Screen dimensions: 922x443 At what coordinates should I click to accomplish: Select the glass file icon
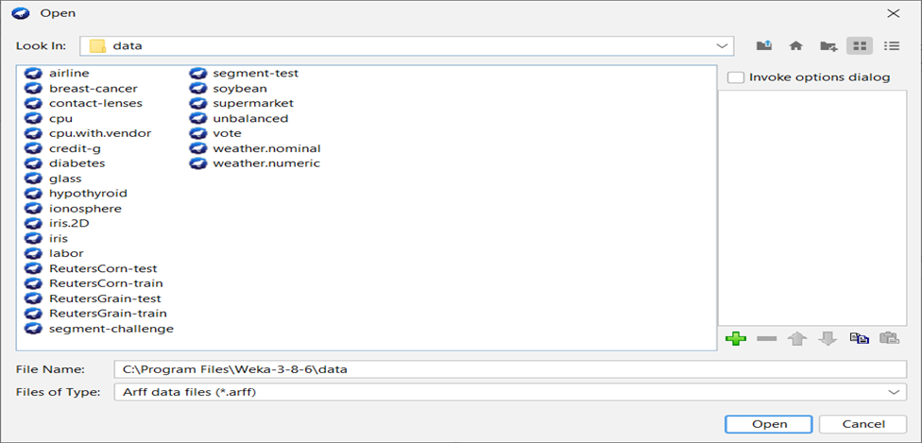point(33,179)
